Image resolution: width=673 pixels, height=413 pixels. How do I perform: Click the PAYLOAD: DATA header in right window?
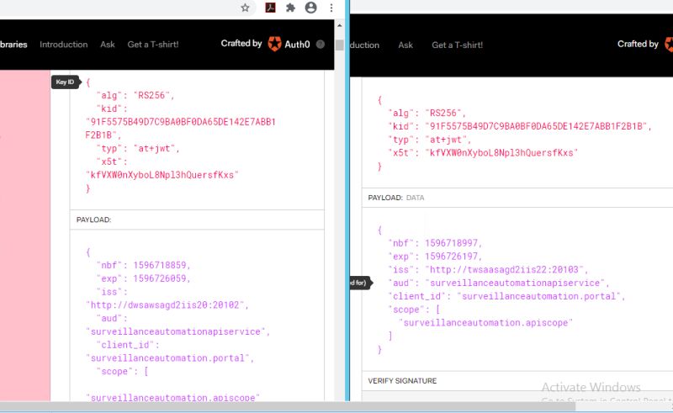point(395,198)
